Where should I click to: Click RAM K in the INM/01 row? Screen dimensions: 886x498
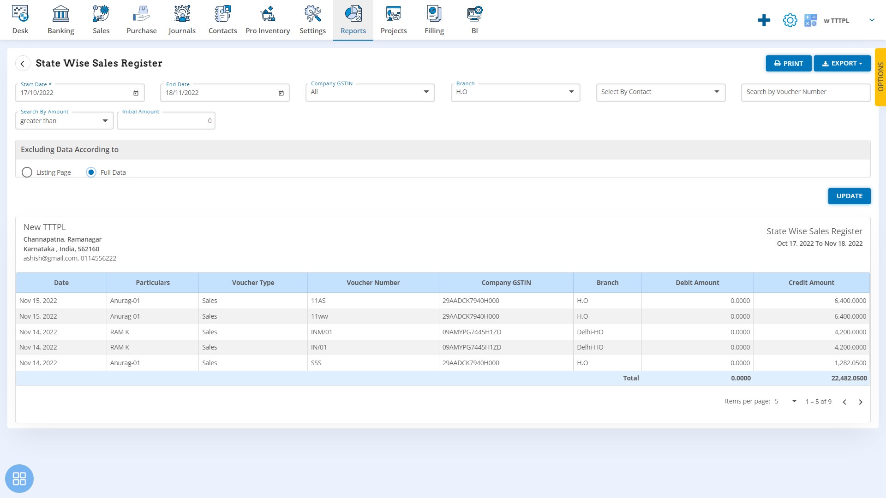(x=120, y=332)
